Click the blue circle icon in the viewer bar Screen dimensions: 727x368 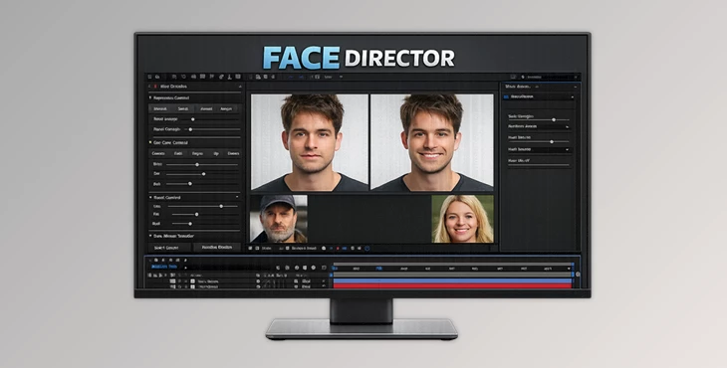tap(367, 249)
